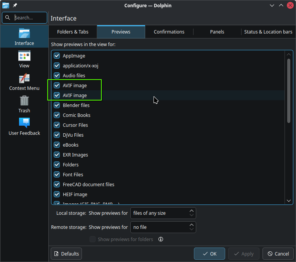This screenshot has width=296, height=262.
Task: Open Context Menu settings in sidebar
Action: [24, 81]
